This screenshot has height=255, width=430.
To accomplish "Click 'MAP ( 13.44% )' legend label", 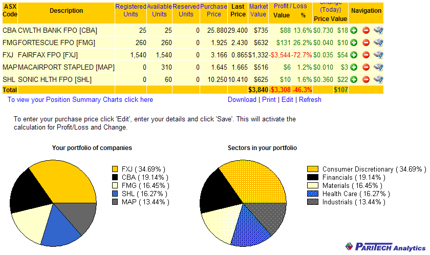I will click(x=145, y=202).
